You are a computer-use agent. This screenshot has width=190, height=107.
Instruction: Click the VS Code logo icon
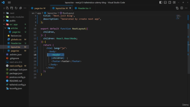pos(3,2)
